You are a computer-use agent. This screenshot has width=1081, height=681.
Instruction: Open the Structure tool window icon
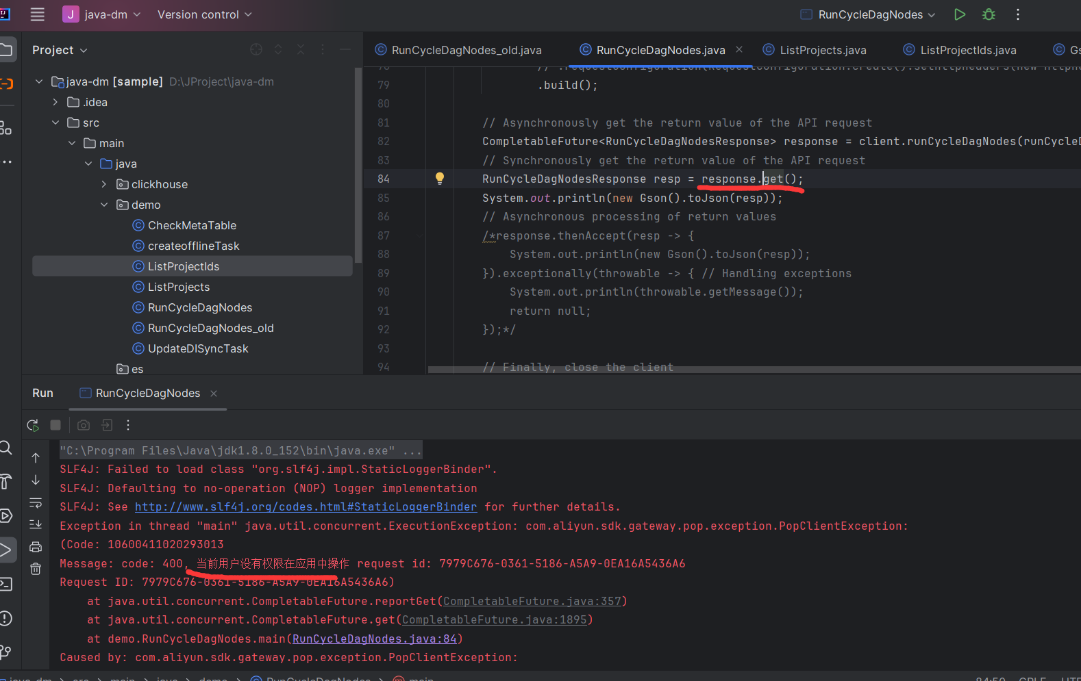coord(5,127)
